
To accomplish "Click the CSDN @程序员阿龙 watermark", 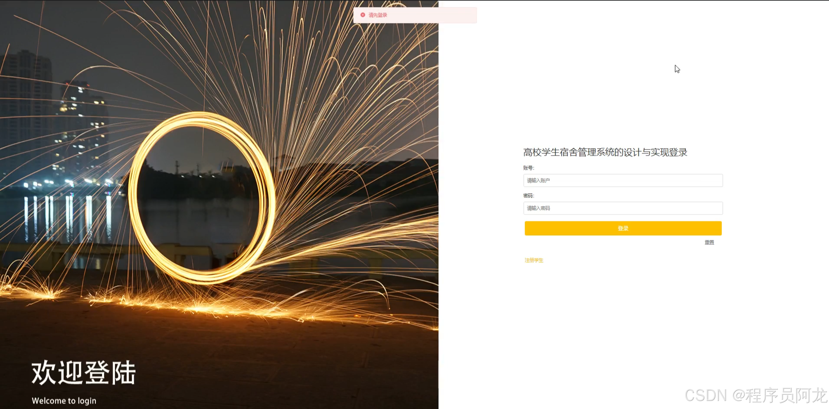I will 756,395.
